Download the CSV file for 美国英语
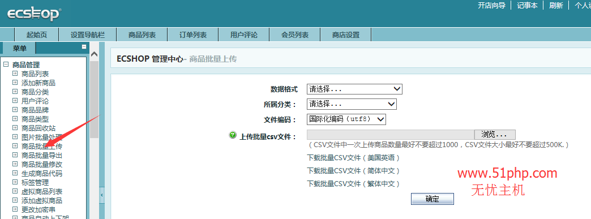 coord(353,157)
